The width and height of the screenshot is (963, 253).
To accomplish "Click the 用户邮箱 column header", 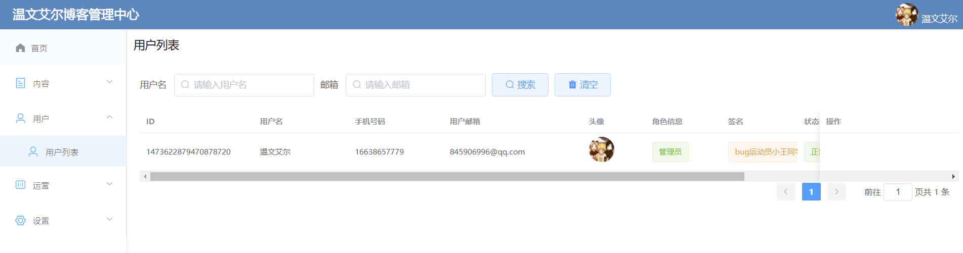I will click(465, 122).
